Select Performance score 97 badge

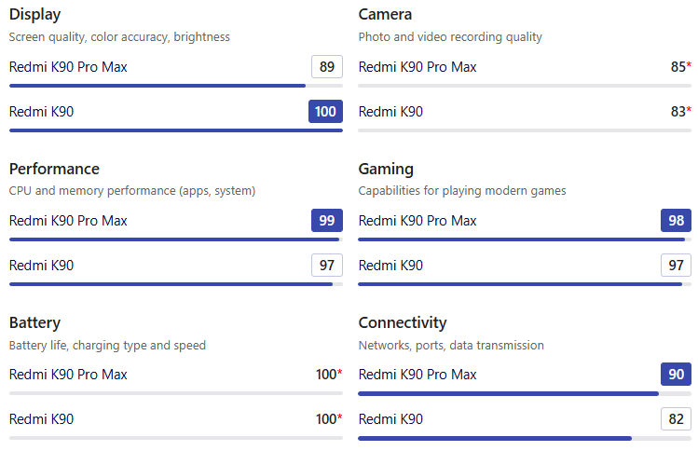pyautogui.click(x=327, y=266)
